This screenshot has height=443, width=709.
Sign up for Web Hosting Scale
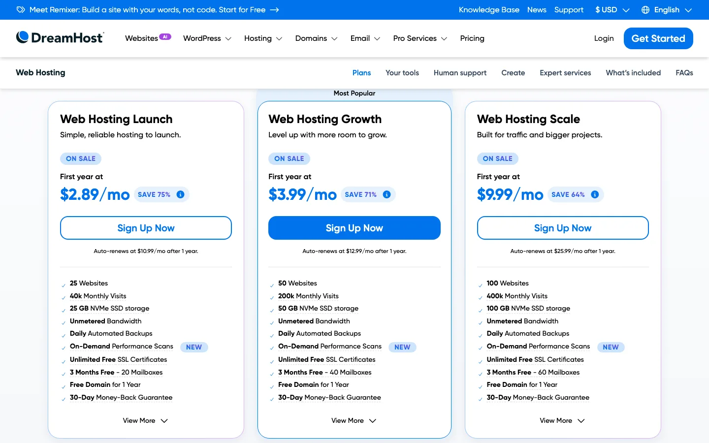563,228
